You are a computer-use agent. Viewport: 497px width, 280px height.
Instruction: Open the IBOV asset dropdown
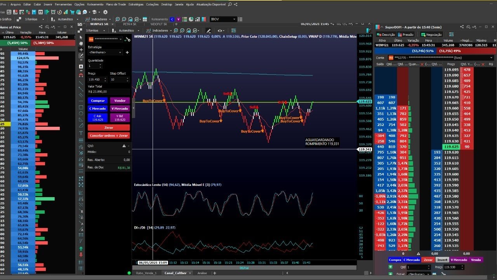[x=223, y=19]
